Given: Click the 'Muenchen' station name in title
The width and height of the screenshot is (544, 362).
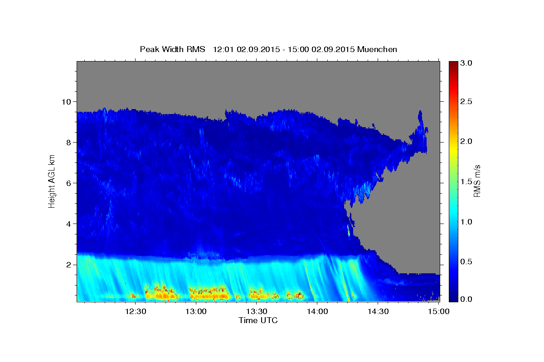Looking at the screenshot, I should pyautogui.click(x=377, y=49).
